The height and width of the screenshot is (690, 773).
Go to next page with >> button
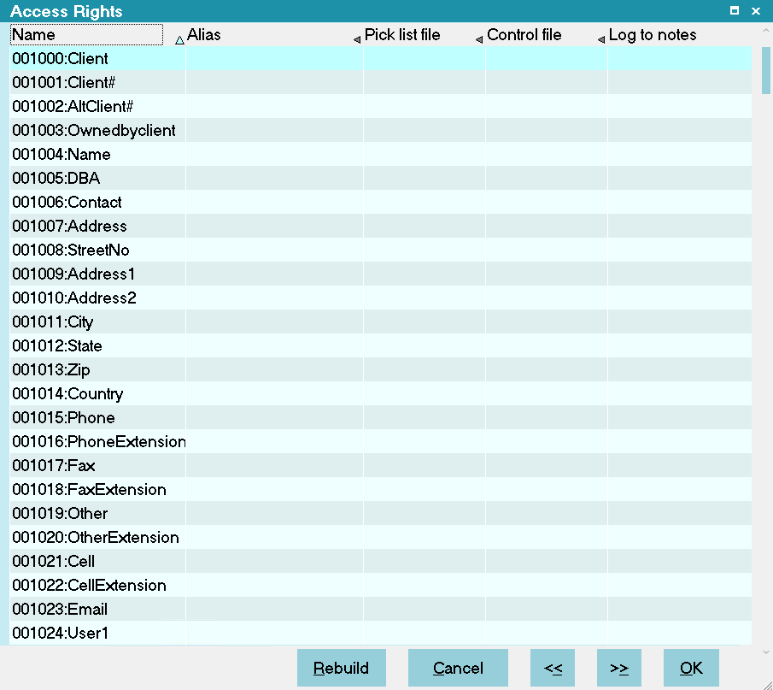click(x=619, y=668)
